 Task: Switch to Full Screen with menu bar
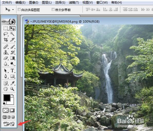[x=9, y=117]
